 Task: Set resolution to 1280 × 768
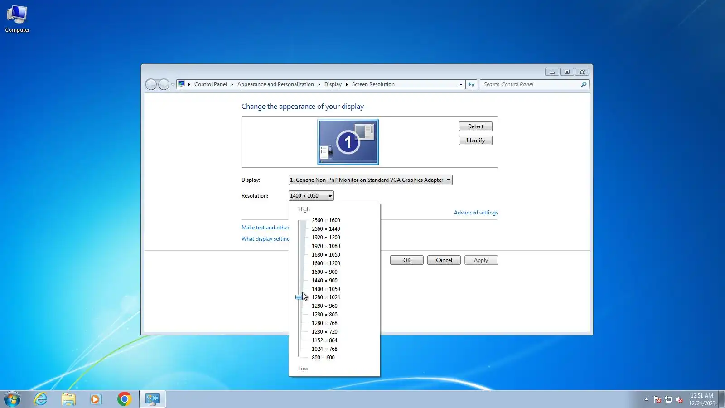pos(324,323)
